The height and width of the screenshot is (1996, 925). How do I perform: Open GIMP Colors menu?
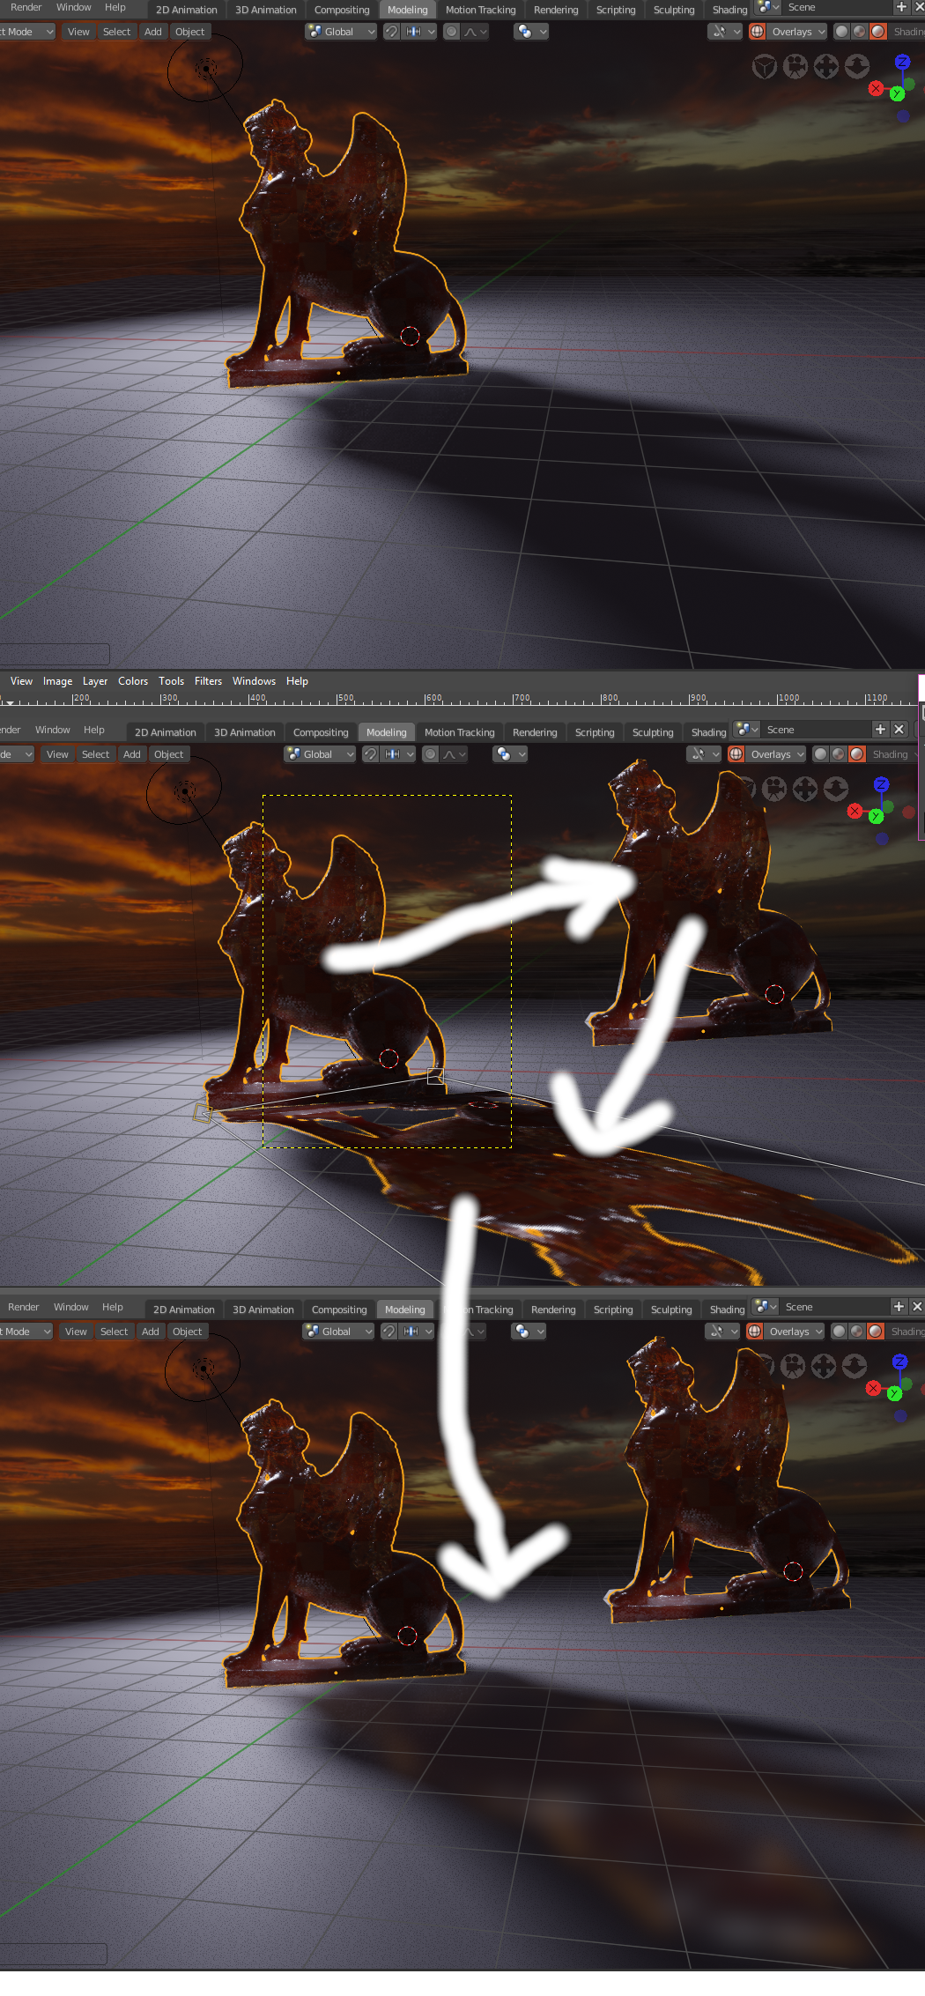point(133,681)
